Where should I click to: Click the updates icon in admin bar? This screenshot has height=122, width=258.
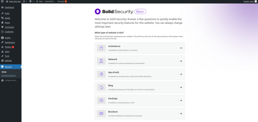pos(25,2)
